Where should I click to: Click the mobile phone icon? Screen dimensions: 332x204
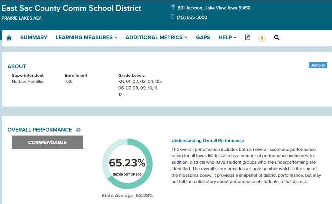173,17
